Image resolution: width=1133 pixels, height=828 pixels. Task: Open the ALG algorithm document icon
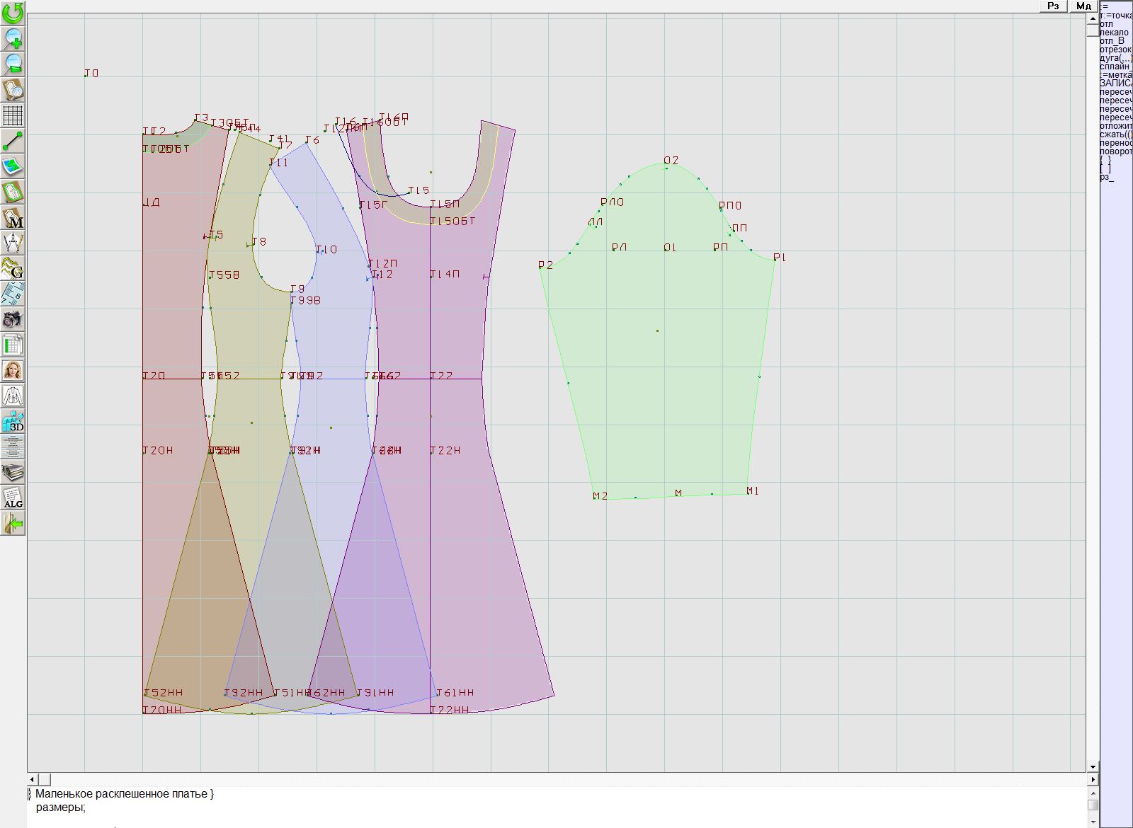click(13, 498)
